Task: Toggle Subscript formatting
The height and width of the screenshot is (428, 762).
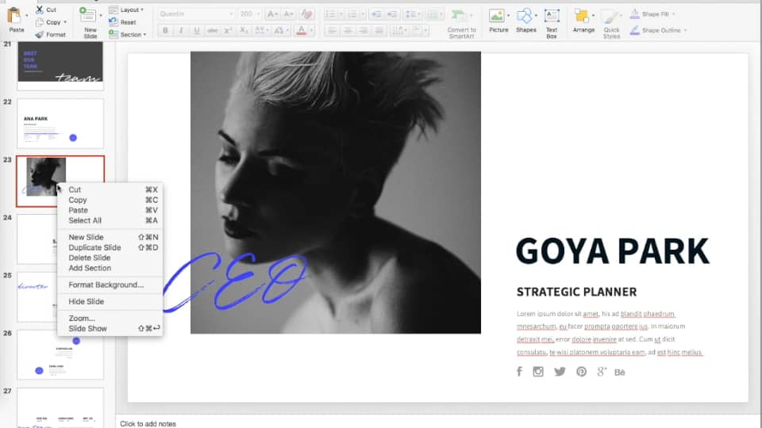Action: point(243,31)
